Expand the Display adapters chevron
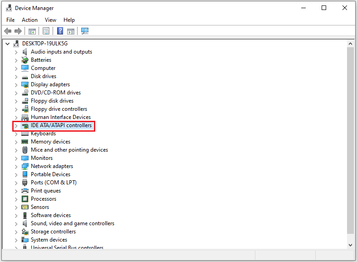The width and height of the screenshot is (357, 262). click(x=16, y=85)
